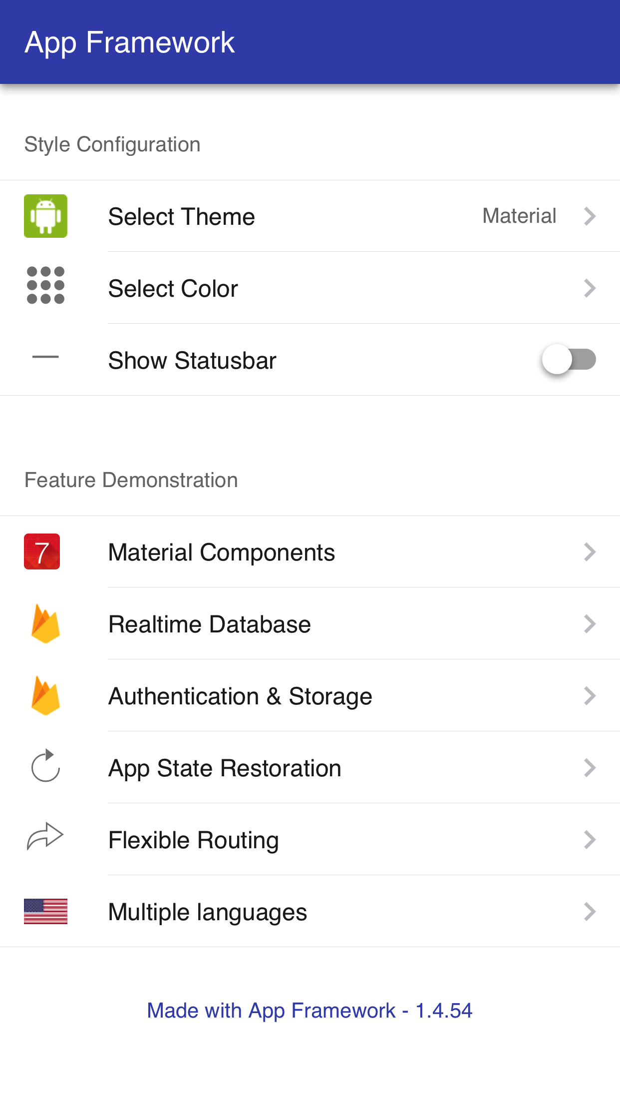
Task: Click the nine-dot color grid icon
Action: [x=45, y=285]
